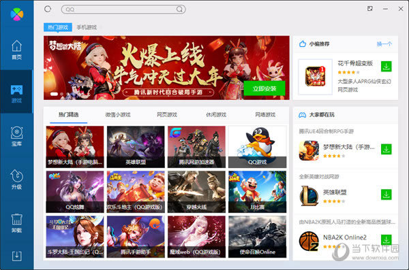Switch to the 手机游戏 tab

coord(87,27)
